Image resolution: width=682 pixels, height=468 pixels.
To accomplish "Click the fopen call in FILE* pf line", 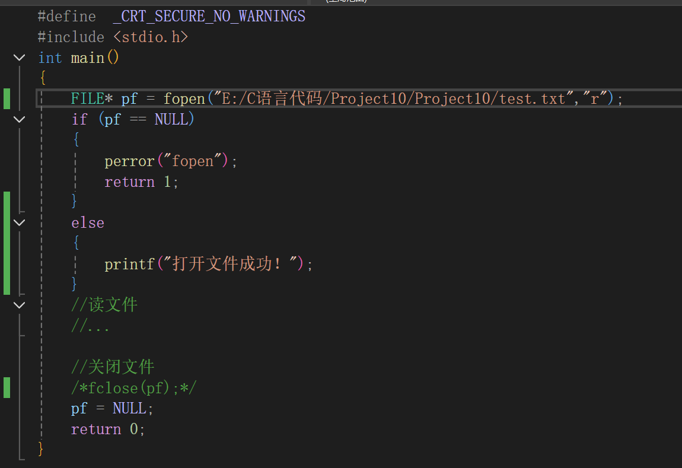I will (x=184, y=98).
